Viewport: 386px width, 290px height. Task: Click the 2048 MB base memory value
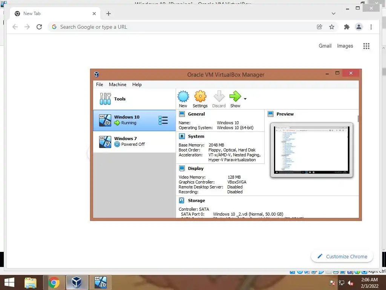[216, 145]
